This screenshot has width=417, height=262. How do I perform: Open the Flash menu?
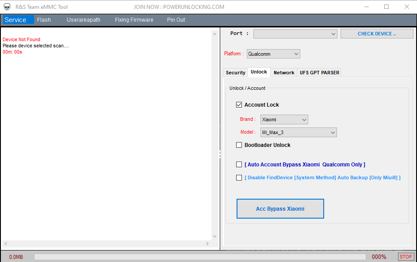pyautogui.click(x=44, y=19)
